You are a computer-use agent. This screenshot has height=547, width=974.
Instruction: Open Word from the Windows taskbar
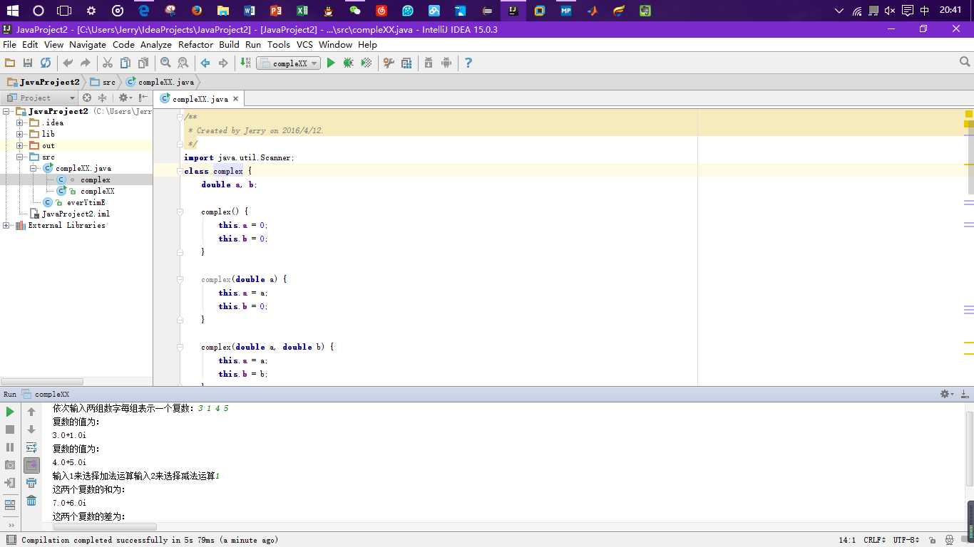[249, 11]
